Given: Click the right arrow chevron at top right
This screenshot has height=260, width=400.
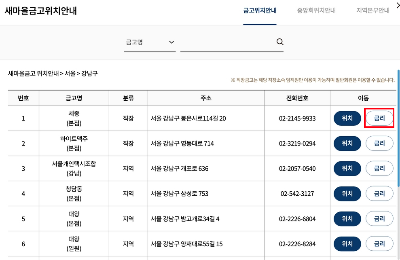Looking at the screenshot, I should coord(397,6).
